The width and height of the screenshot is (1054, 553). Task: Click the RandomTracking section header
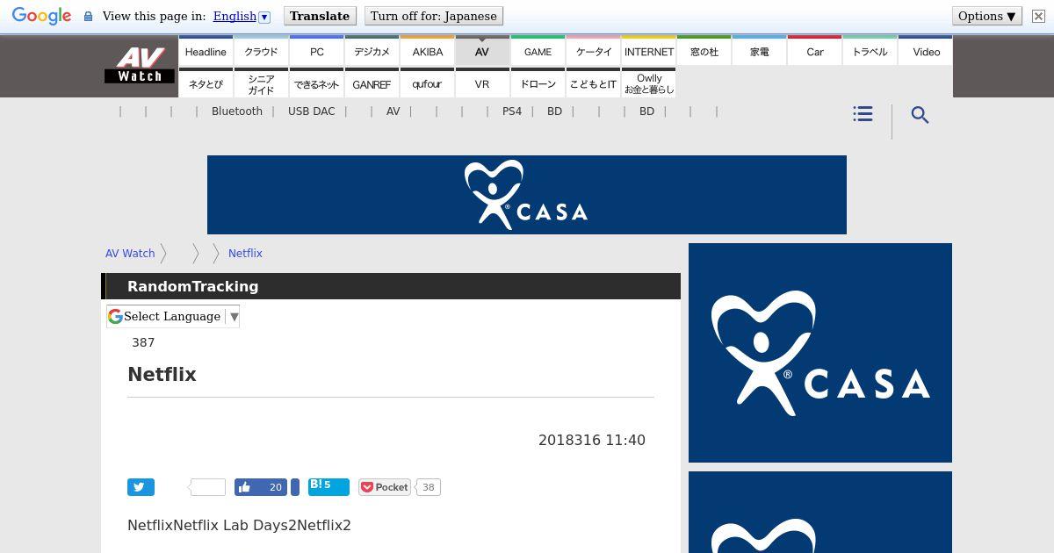[391, 286]
